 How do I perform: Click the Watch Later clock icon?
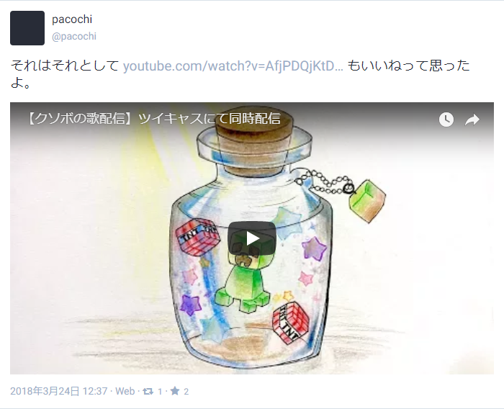pos(446,120)
